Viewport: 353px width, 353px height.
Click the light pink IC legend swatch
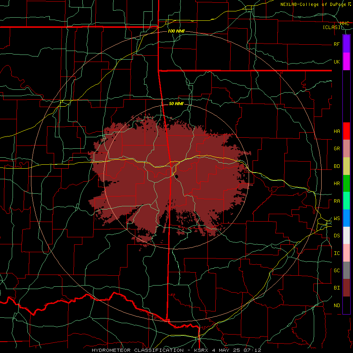tap(346, 253)
